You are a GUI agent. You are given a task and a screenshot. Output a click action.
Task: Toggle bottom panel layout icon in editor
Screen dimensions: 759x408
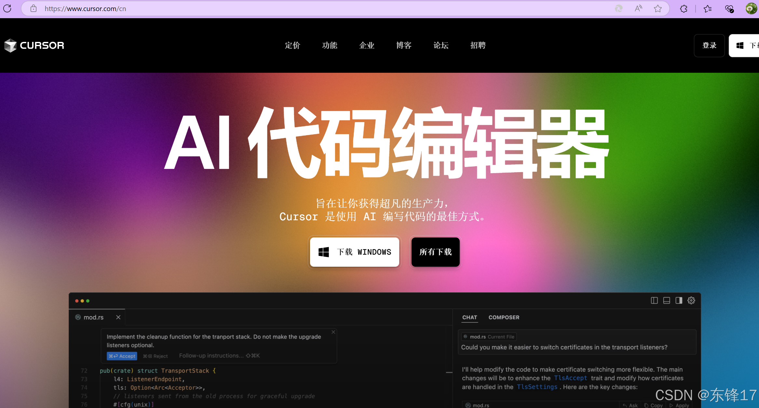(667, 300)
